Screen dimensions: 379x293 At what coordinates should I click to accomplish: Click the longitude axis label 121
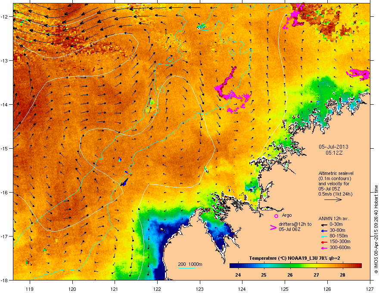115,289
